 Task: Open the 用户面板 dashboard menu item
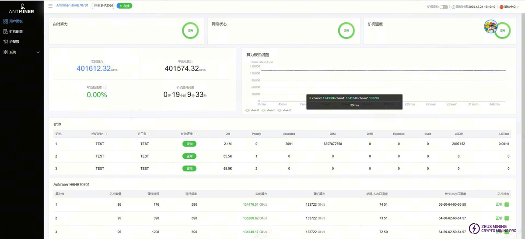tap(13, 21)
